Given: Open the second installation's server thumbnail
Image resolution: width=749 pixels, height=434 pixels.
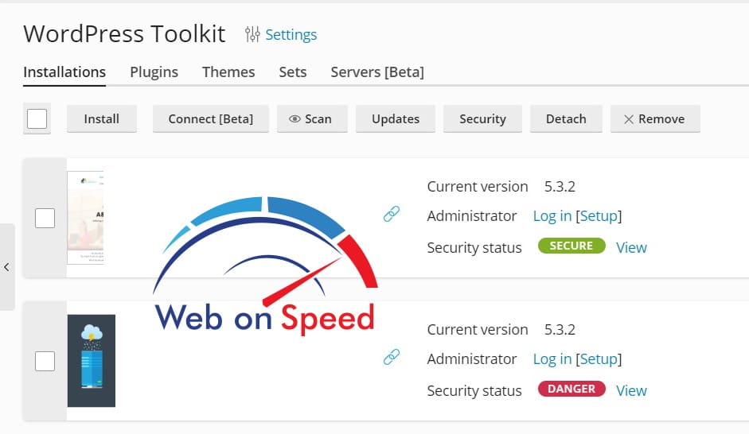Looking at the screenshot, I should [92, 361].
